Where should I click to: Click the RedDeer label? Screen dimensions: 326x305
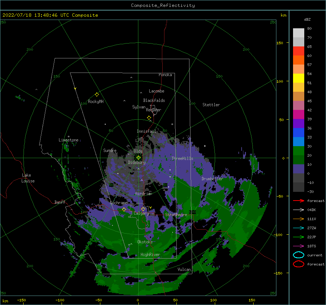(x=154, y=110)
